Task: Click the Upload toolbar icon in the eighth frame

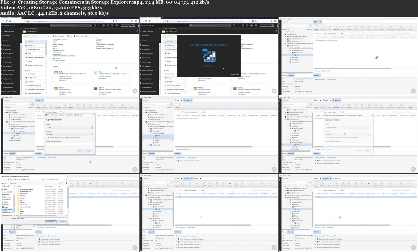Action: [x=177, y=184]
